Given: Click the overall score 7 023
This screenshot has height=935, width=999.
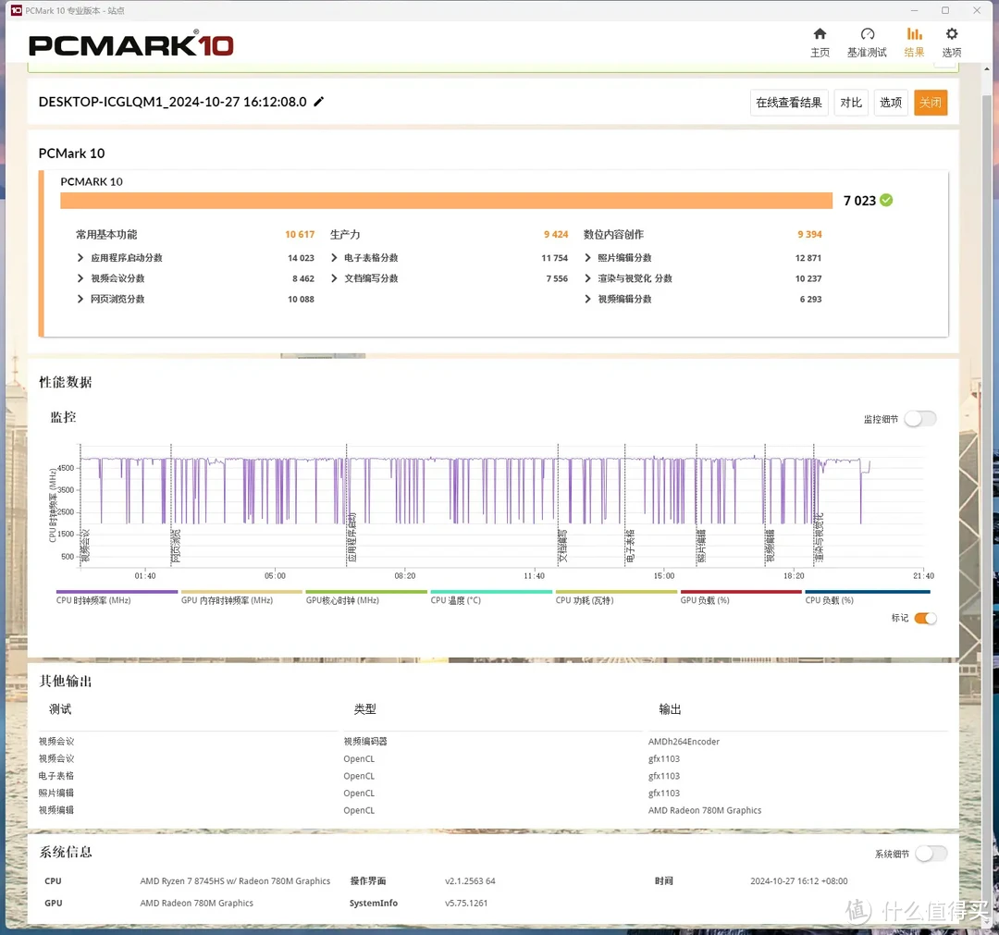Looking at the screenshot, I should (859, 201).
